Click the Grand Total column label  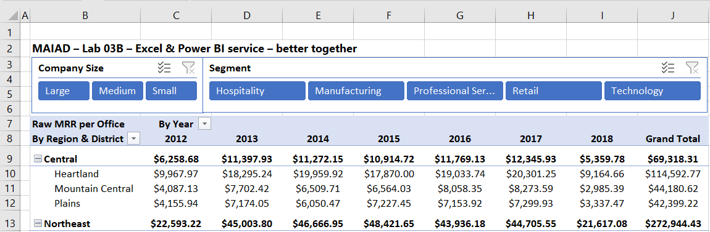pyautogui.click(x=673, y=138)
